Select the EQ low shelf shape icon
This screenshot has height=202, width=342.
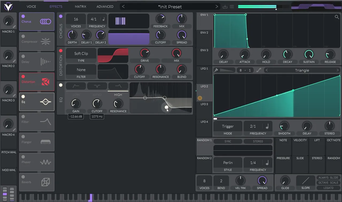coord(76,86)
